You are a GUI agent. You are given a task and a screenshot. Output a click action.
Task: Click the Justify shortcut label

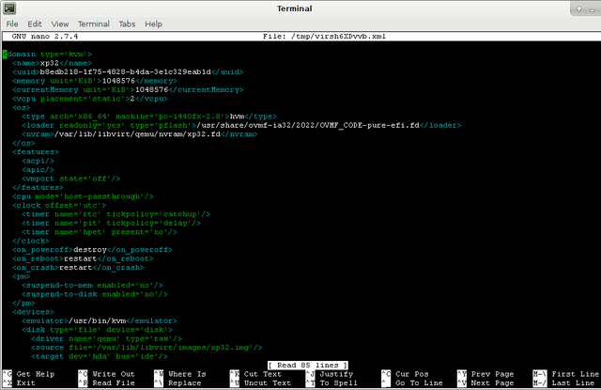tap(336, 374)
